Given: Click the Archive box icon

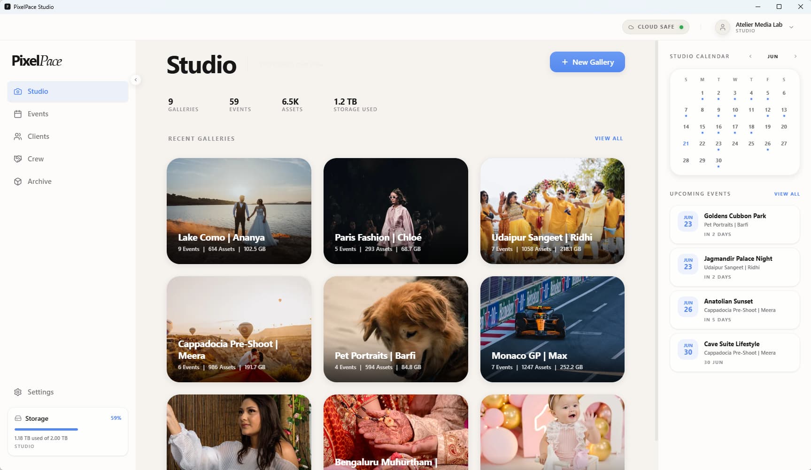Looking at the screenshot, I should point(18,182).
